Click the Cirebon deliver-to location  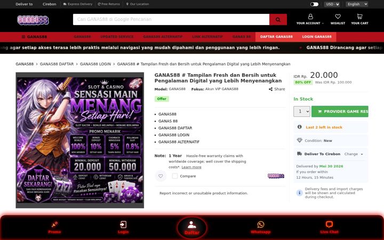click(49, 4)
